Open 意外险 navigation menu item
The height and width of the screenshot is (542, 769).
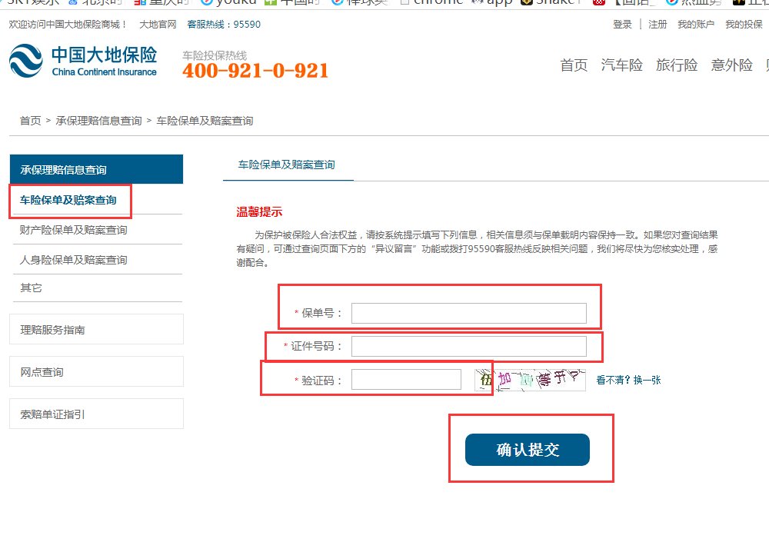(731, 65)
